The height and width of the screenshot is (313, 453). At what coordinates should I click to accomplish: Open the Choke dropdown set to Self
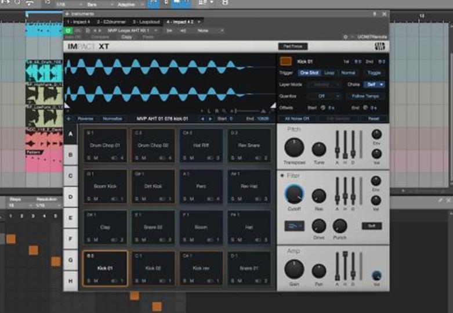pyautogui.click(x=374, y=84)
